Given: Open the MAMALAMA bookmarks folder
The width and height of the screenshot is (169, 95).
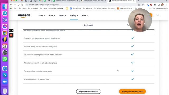Looking at the screenshot, I should (x=56, y=8).
